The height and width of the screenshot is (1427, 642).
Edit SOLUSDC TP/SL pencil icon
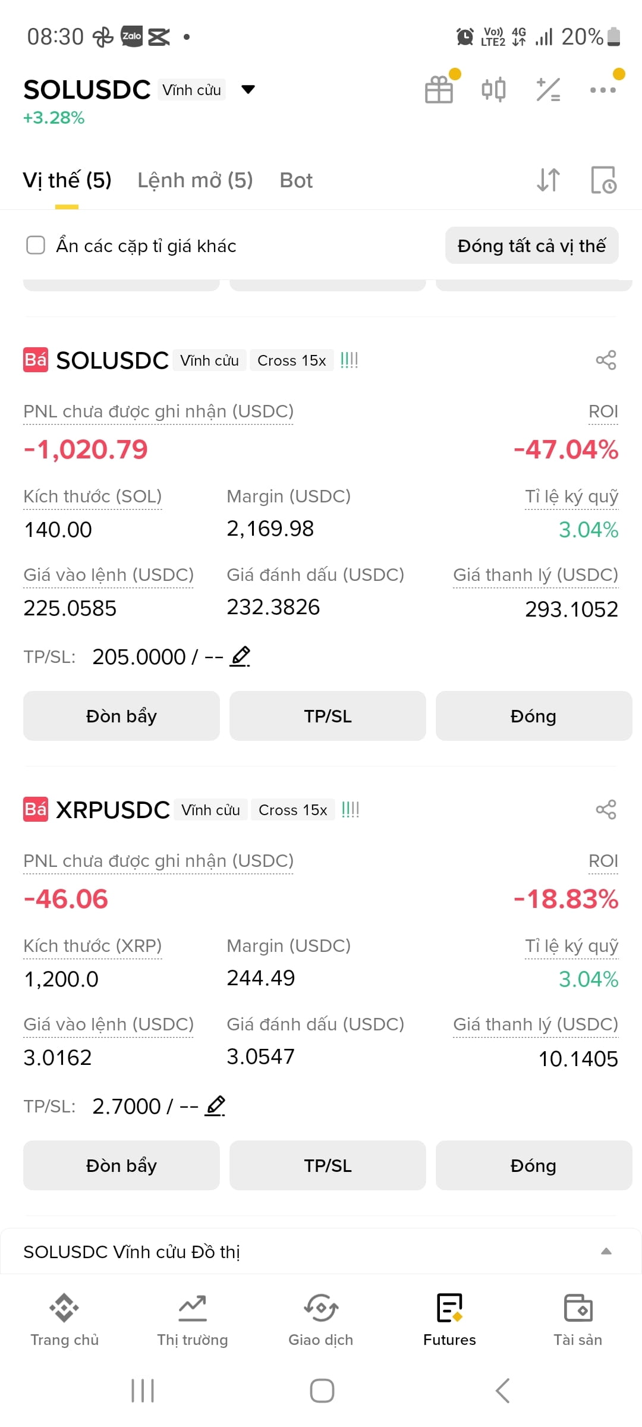click(x=240, y=656)
